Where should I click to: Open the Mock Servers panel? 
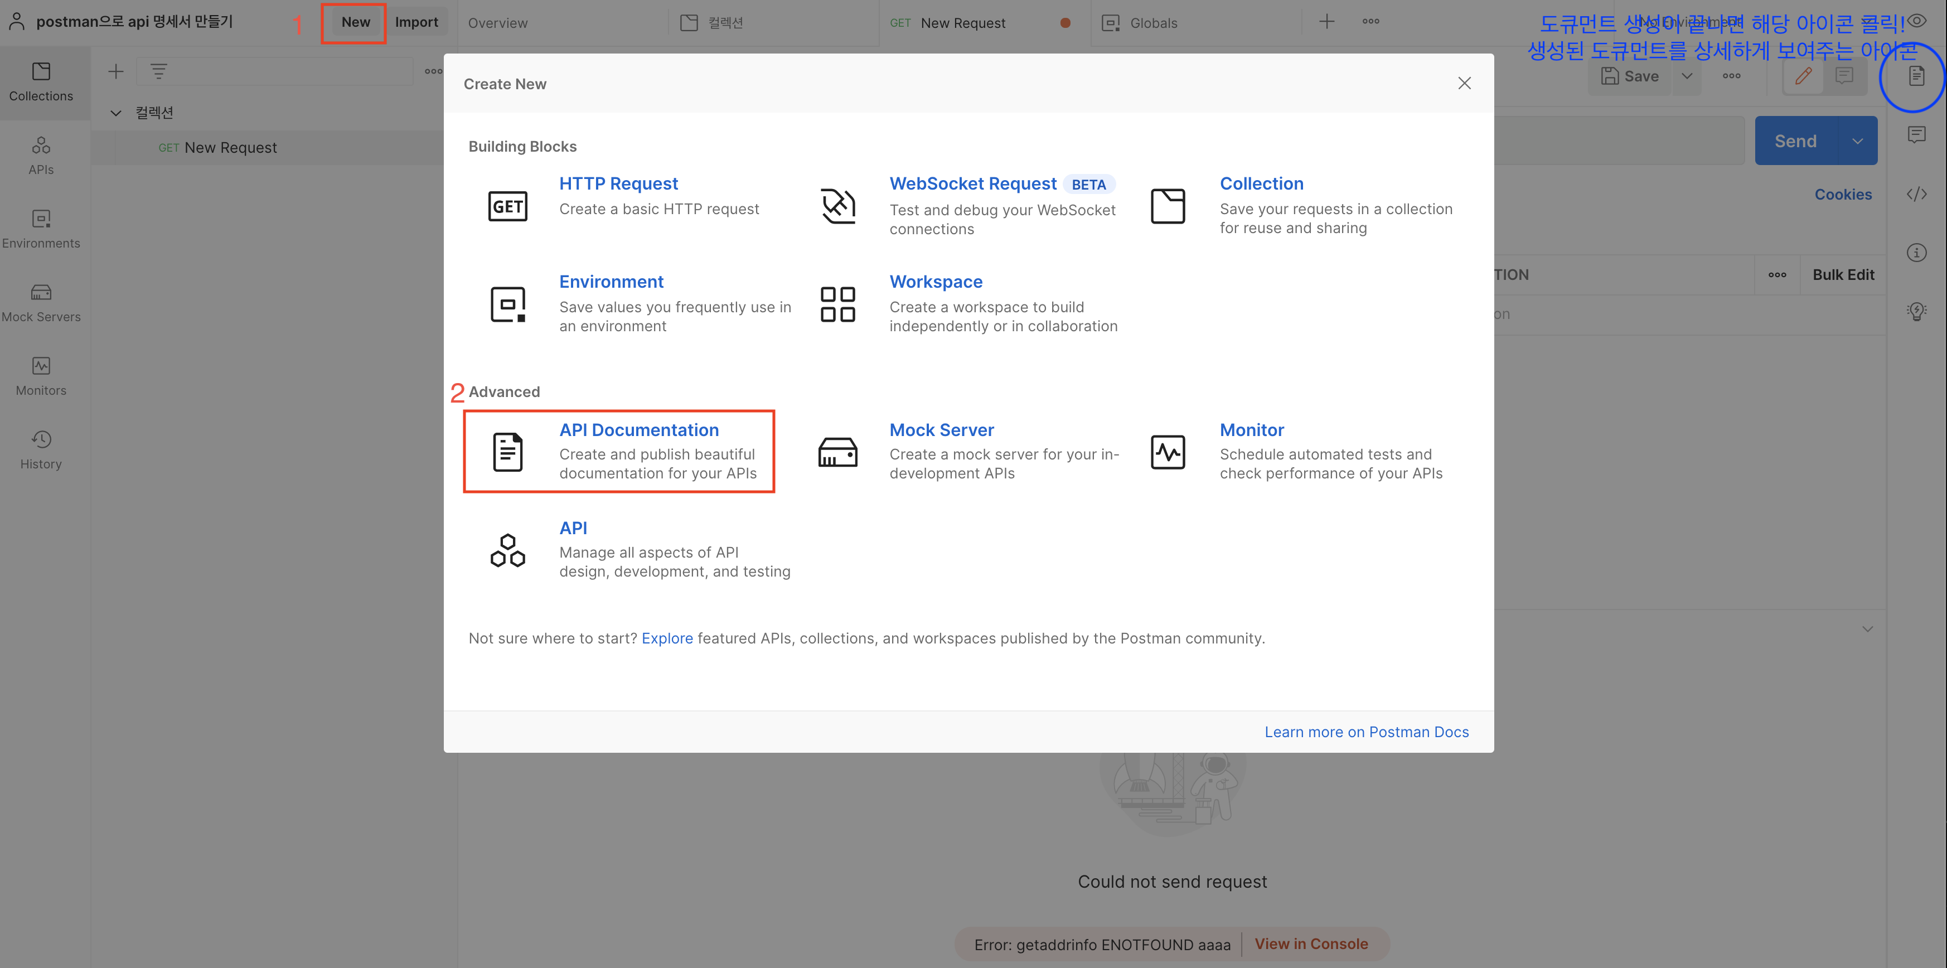pyautogui.click(x=42, y=302)
